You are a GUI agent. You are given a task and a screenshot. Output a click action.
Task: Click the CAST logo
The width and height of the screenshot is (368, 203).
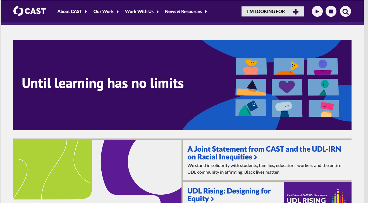pyautogui.click(x=30, y=11)
